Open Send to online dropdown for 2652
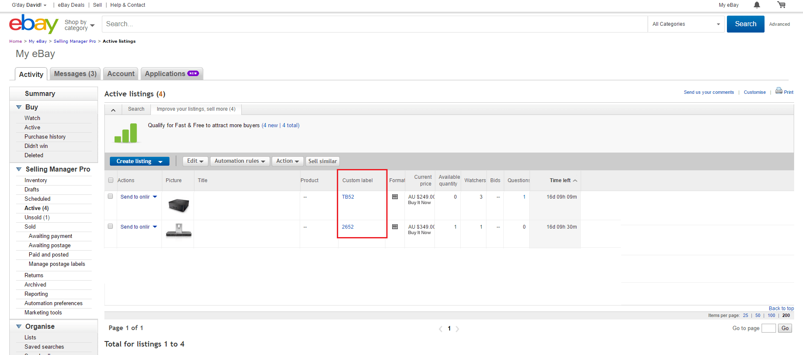Image resolution: width=803 pixels, height=355 pixels. (155, 227)
